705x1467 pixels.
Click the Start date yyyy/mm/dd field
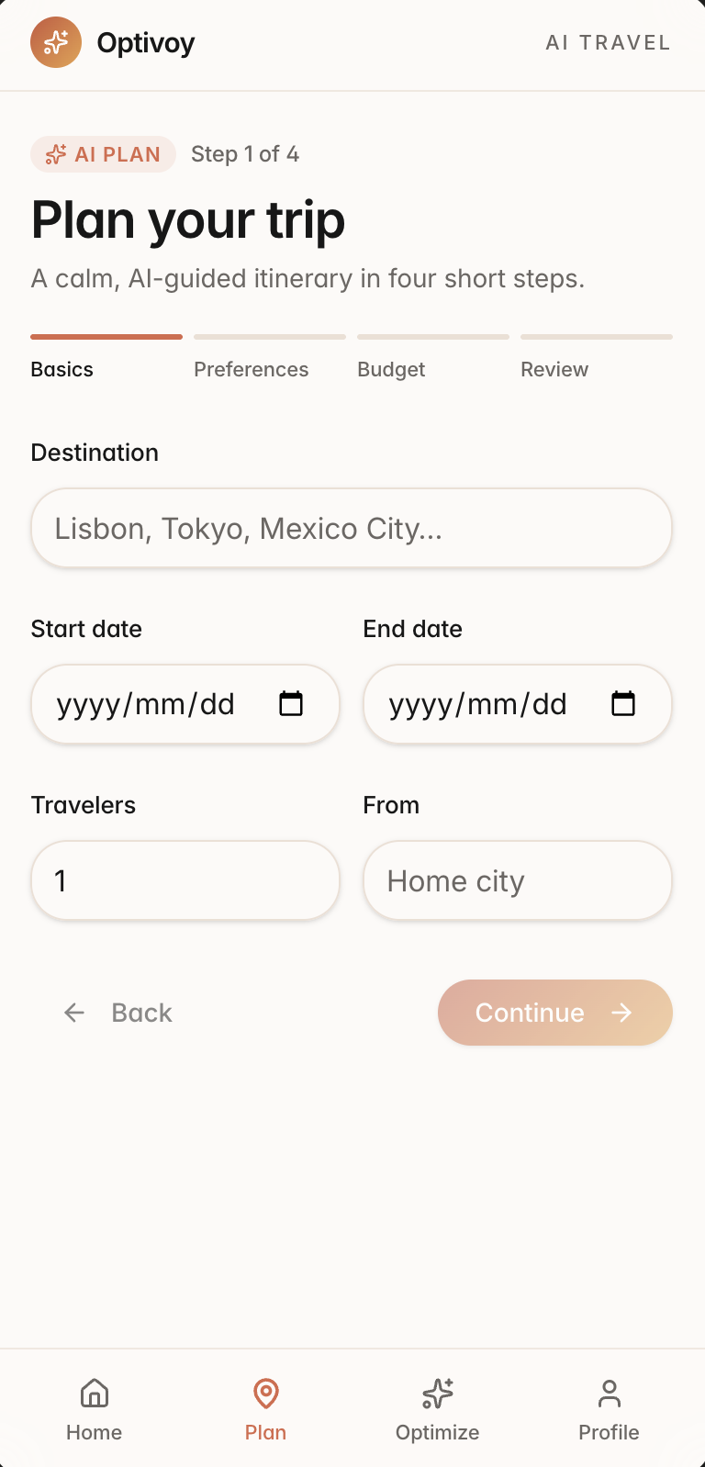pos(185,704)
